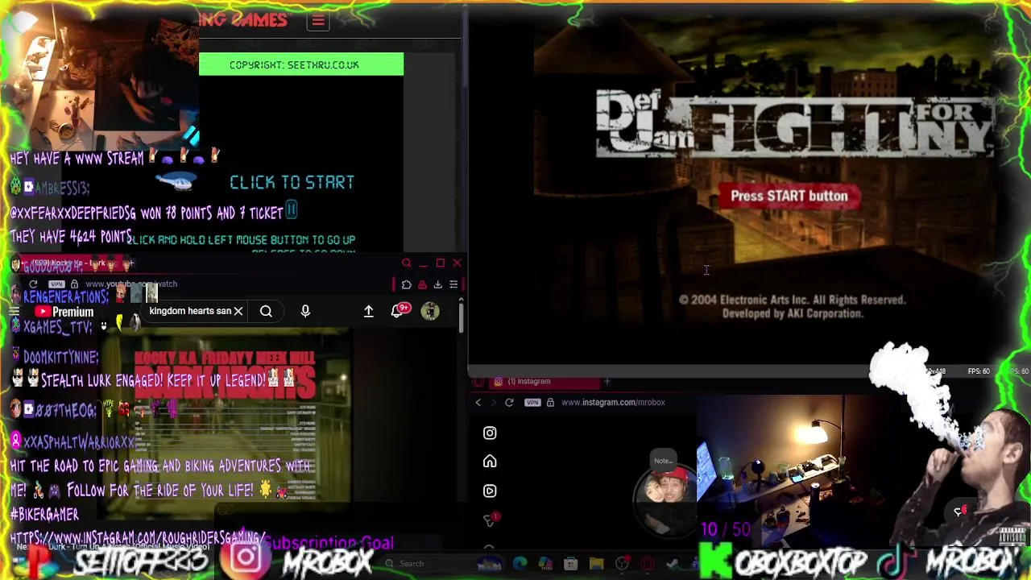This screenshot has height=580, width=1031.
Task: Click the lock icon in the Instagram address bar
Action: [x=550, y=403]
